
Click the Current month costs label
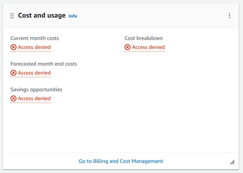pos(35,38)
